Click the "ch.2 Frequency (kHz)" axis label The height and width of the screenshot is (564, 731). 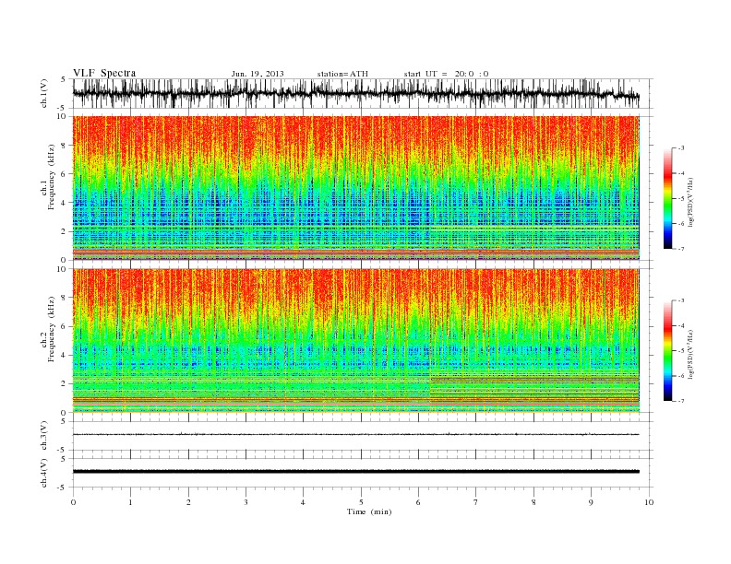48,329
